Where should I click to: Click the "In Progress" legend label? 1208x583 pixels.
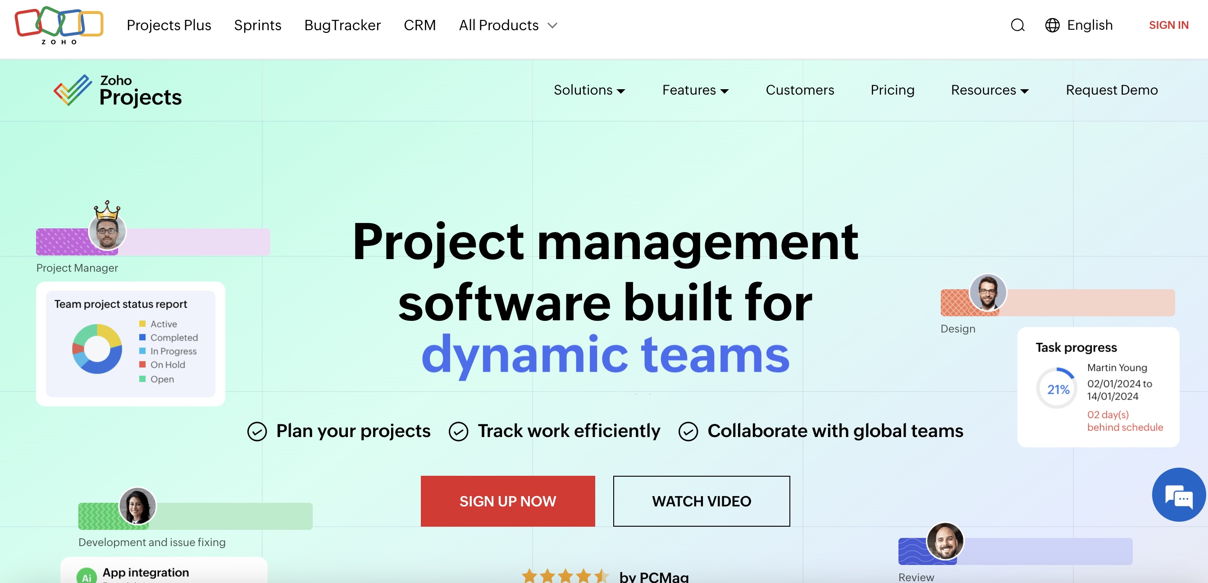click(x=173, y=351)
